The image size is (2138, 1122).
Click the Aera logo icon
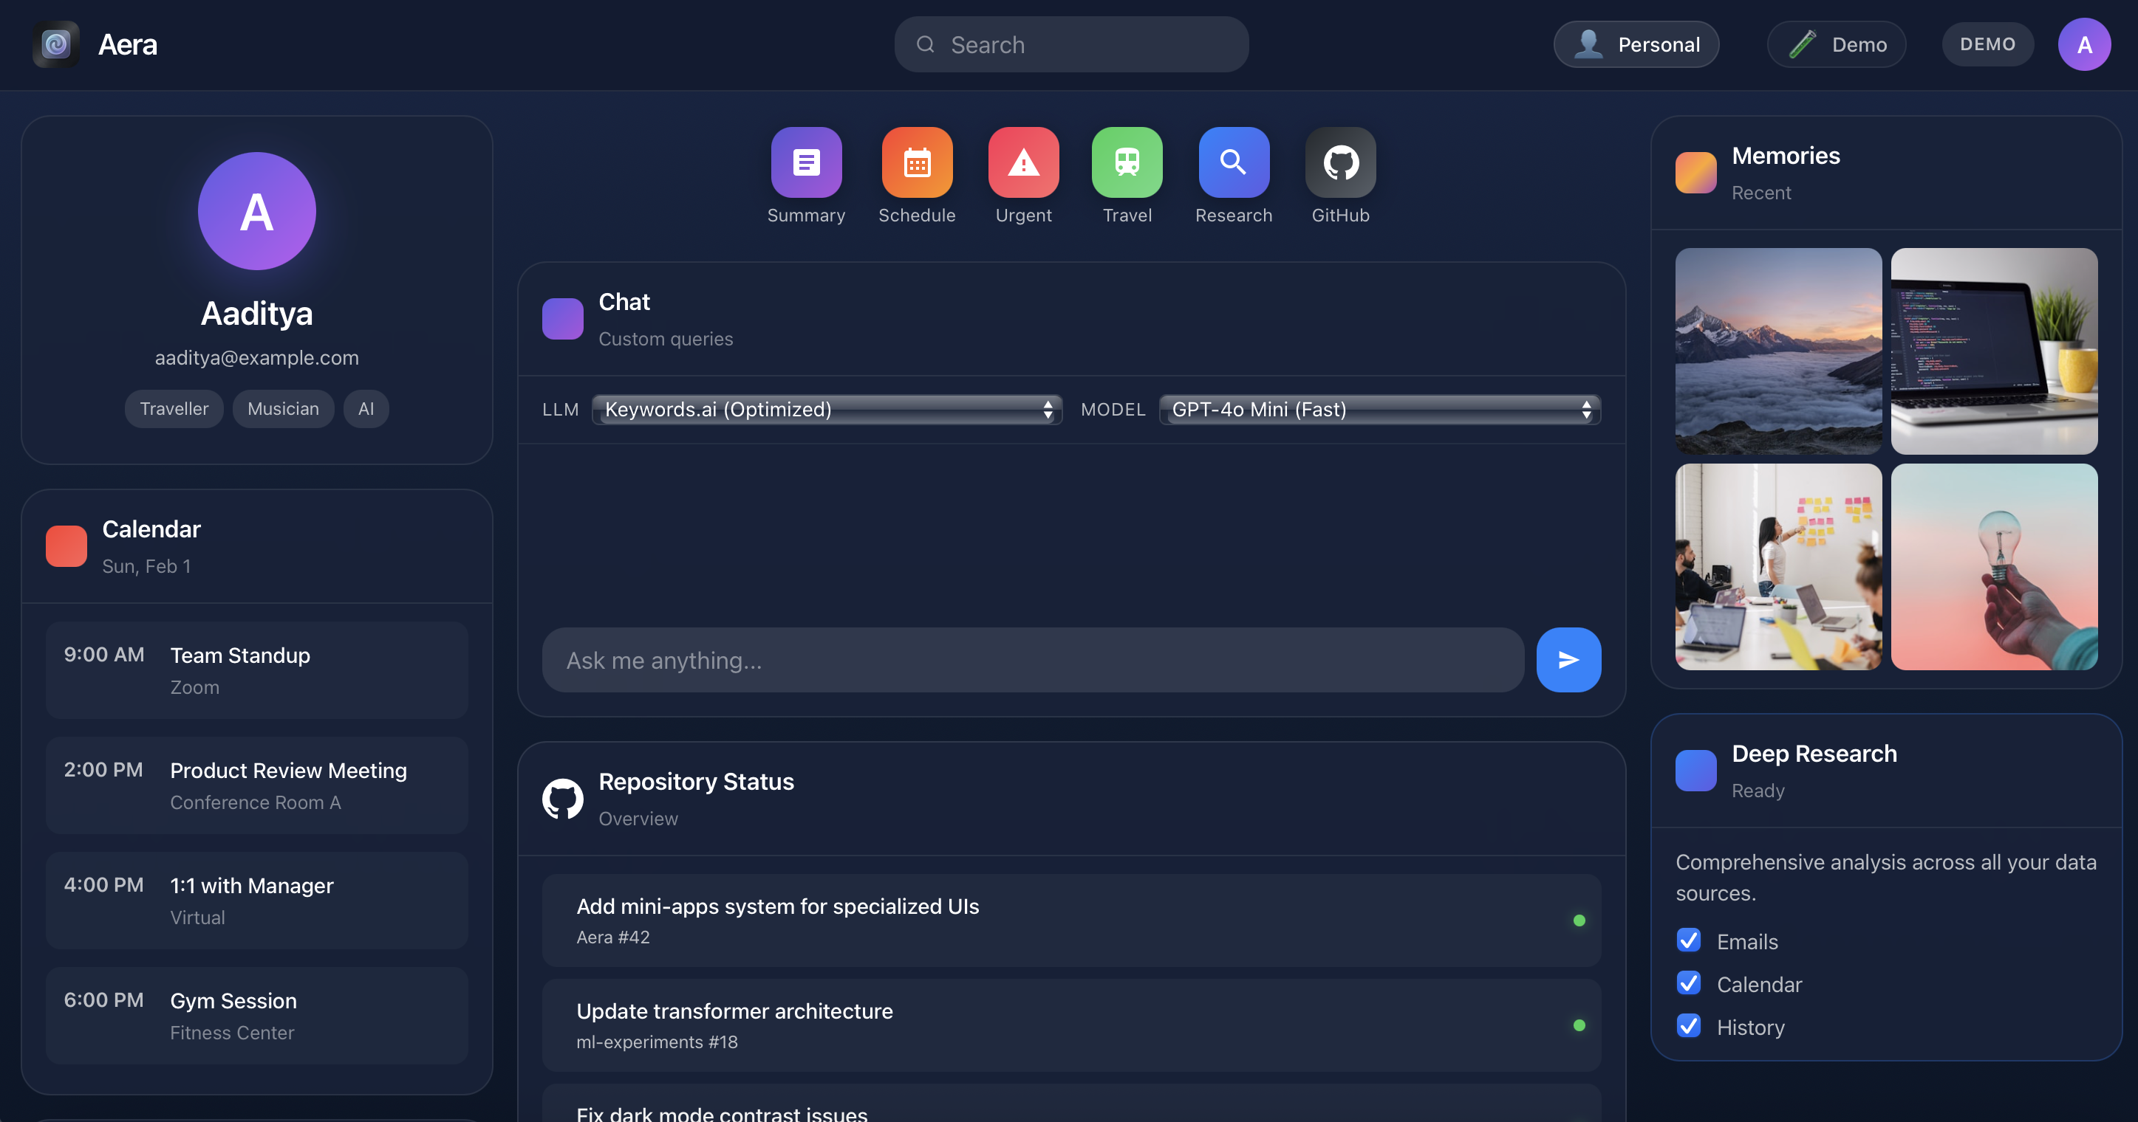click(x=55, y=44)
